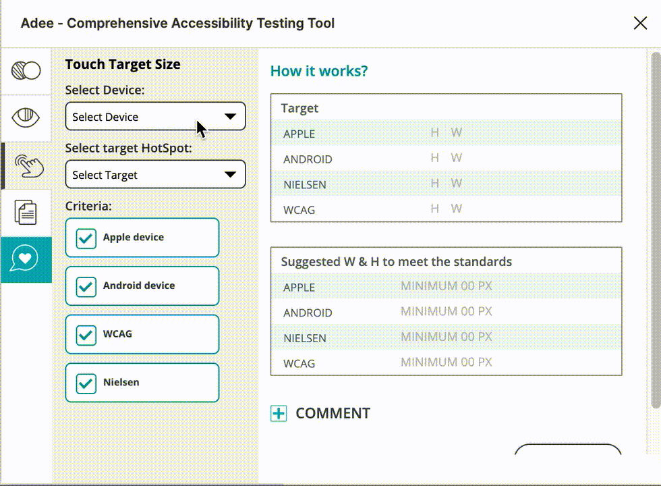Viewport: 661px width, 486px height.
Task: Open the color blindness simulator eye tool
Action: pyautogui.click(x=26, y=118)
